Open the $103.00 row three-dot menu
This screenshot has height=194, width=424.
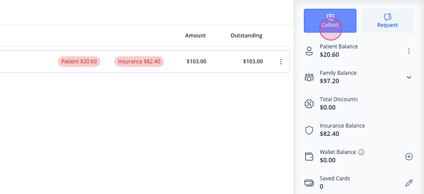281,62
